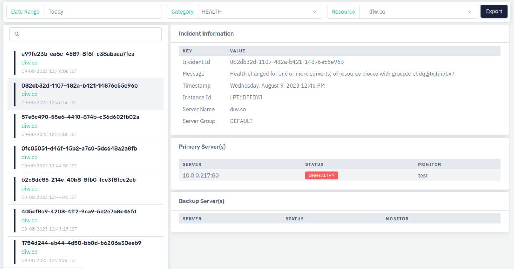
Task: Open incident 57e5c490-55e6-4410-874b-c36d602fb02a
Action: 80,117
